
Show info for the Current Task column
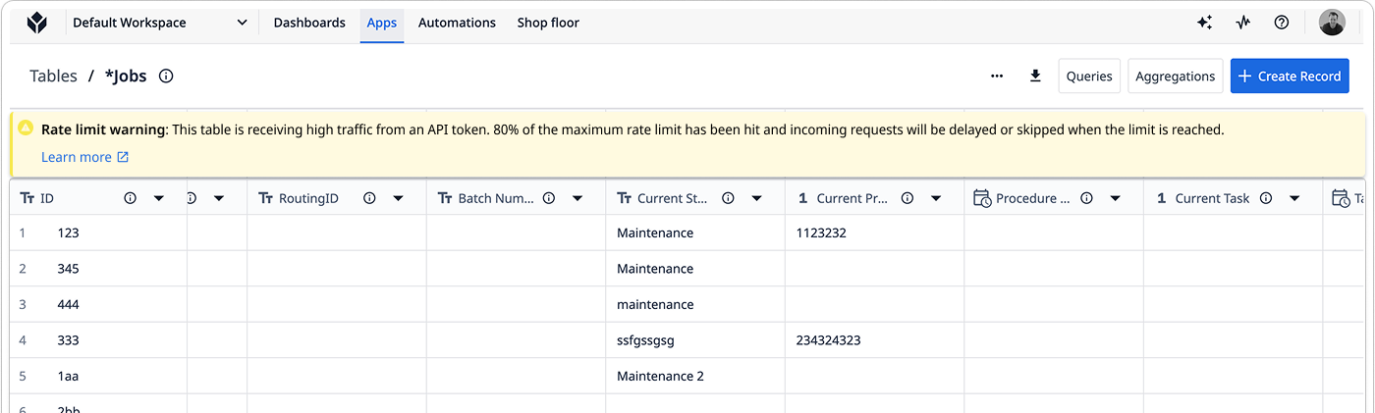pos(1266,198)
